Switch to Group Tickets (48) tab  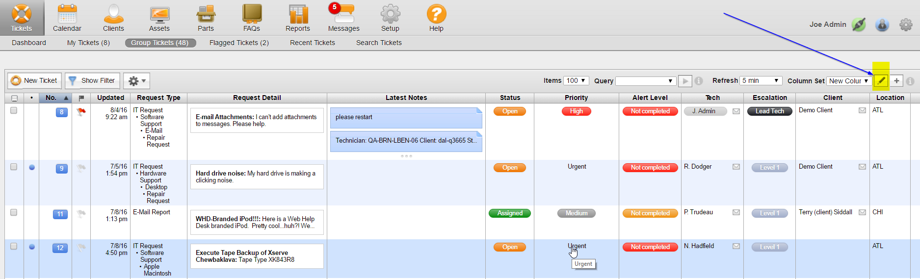pos(160,43)
